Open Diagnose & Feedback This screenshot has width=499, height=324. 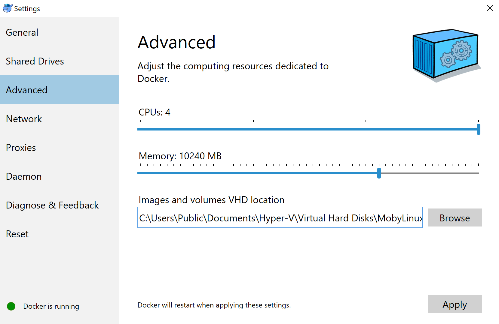click(52, 205)
